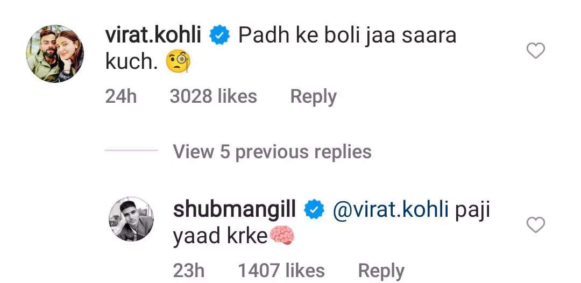
Task: Click the 23h timestamp
Action: coord(189,271)
